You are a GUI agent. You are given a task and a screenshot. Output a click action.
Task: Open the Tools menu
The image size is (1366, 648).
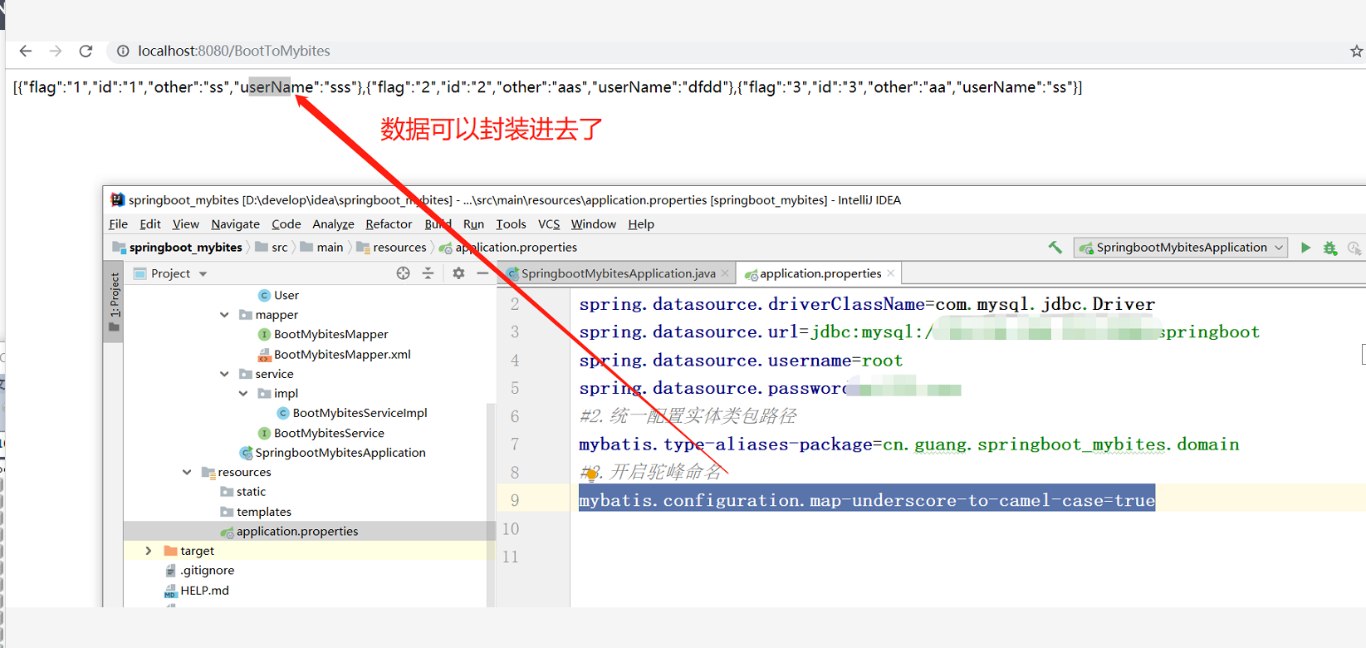click(511, 224)
